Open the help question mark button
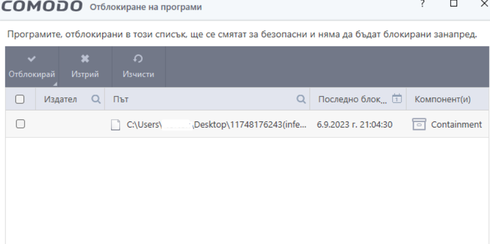This screenshot has width=490, height=244. (x=423, y=3)
